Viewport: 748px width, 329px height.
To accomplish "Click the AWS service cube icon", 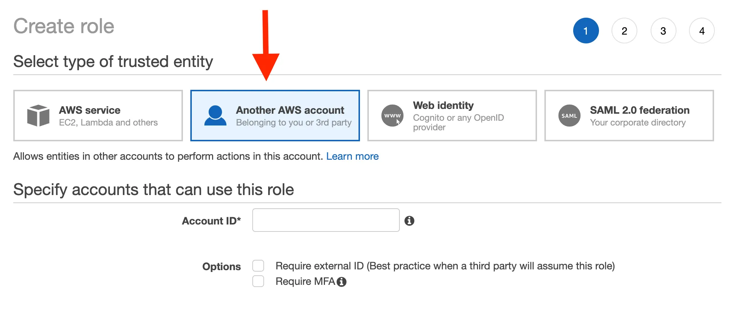I will pos(38,116).
